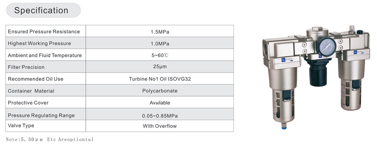This screenshot has height=147, width=377.
Task: Select the Highest Working Pressure row label
Action: pos(40,43)
